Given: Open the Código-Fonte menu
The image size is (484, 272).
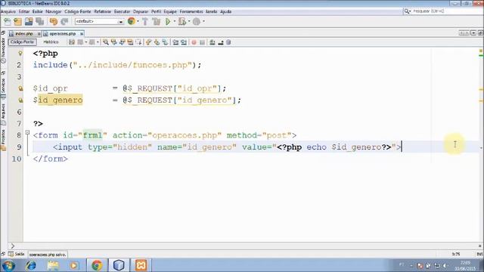Looking at the screenshot, I should click(x=77, y=11).
